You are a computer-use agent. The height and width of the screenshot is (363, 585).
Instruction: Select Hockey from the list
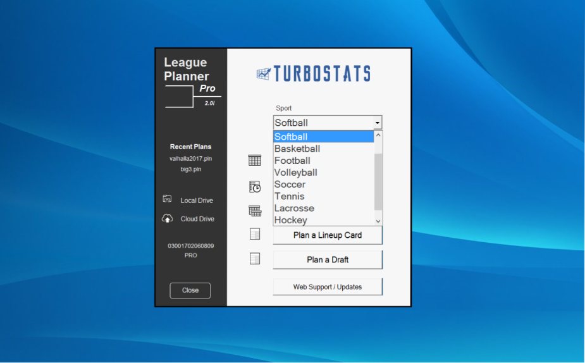[x=323, y=220]
